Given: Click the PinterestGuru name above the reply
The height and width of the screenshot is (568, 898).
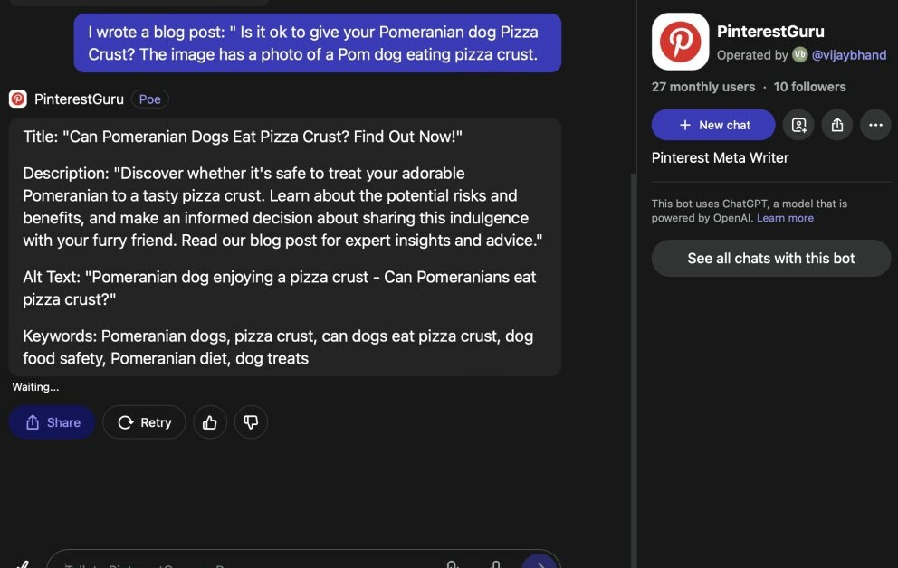Looking at the screenshot, I should 79,99.
